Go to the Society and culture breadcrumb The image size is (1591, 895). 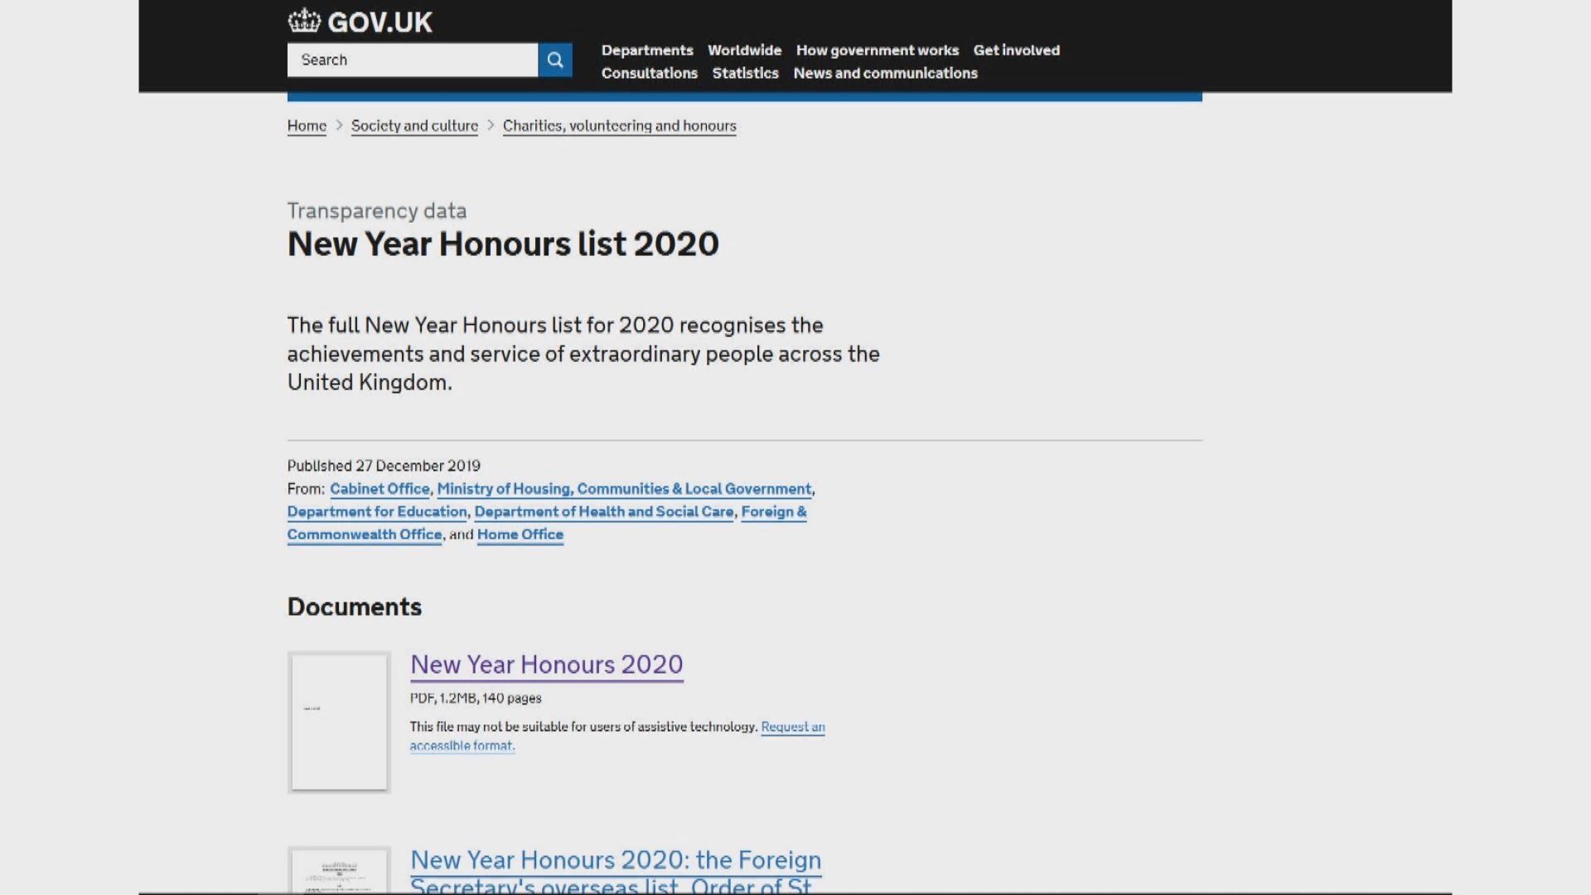click(x=414, y=126)
